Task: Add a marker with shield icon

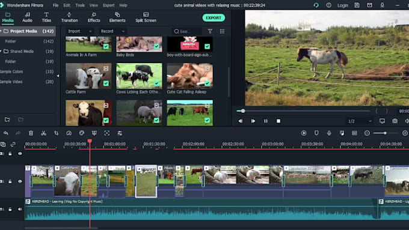Action: click(x=316, y=133)
